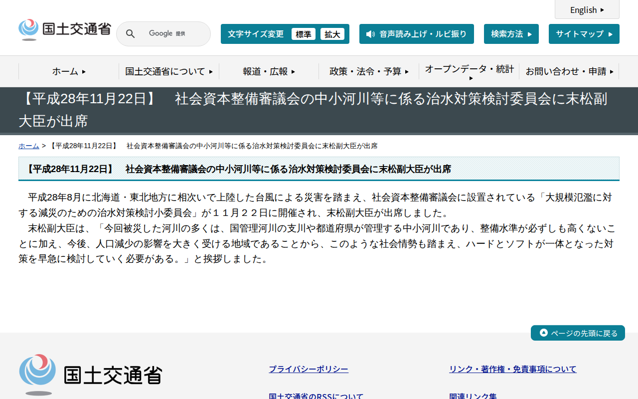638x399 pixels.
Task: Click the up-arrow icon on ページの先頭に戻る
Action: click(543, 333)
